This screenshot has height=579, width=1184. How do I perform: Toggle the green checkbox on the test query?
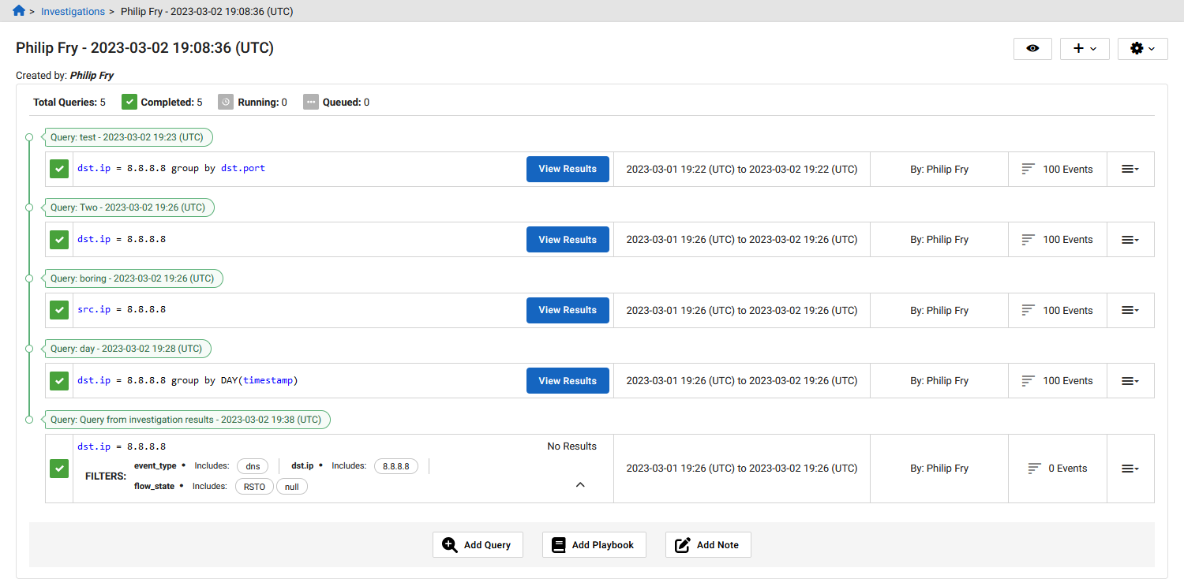coord(59,169)
